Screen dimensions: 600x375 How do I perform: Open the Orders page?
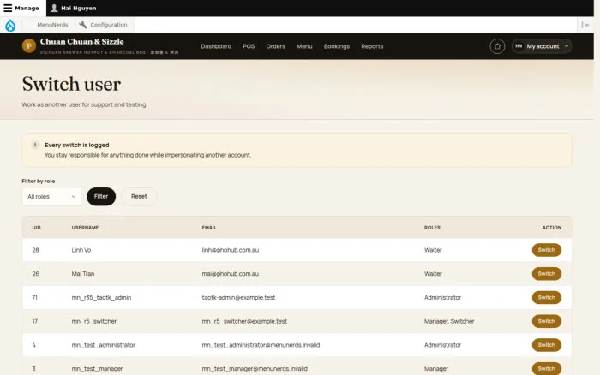point(275,46)
